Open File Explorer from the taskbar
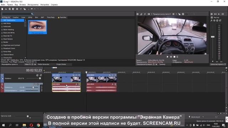 point(24,125)
